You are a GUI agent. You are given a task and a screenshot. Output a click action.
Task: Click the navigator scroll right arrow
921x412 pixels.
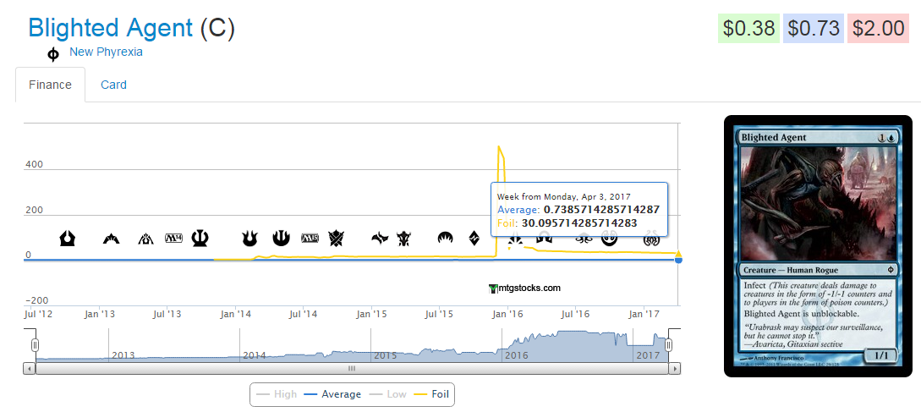[675, 369]
